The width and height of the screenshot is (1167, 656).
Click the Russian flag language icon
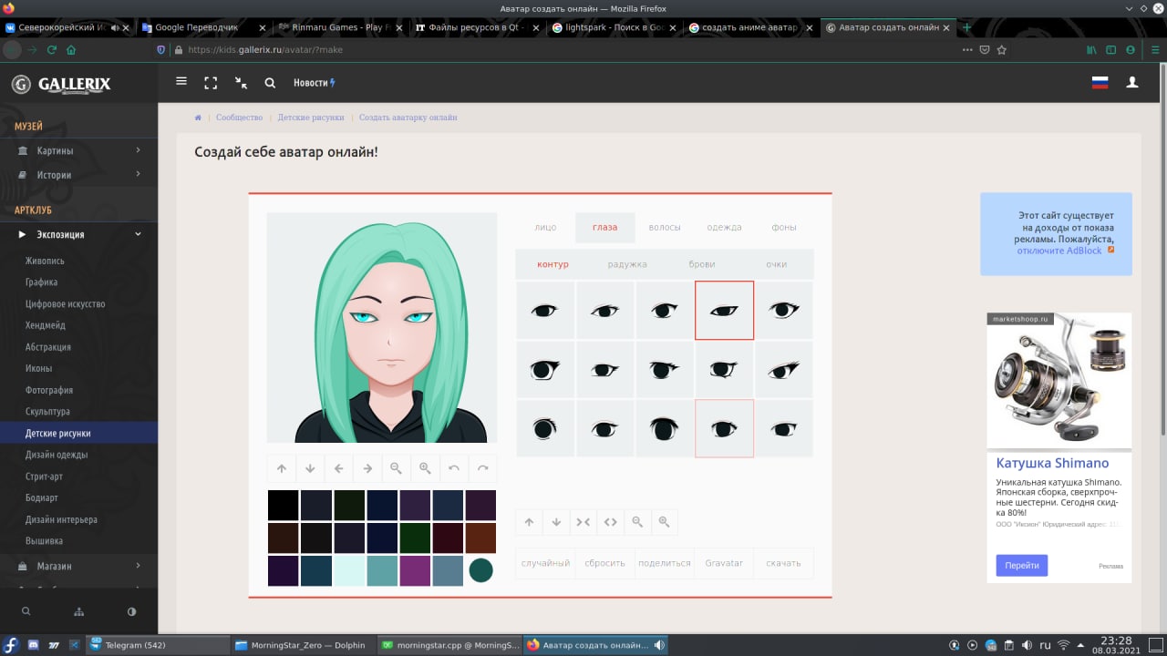click(1100, 83)
